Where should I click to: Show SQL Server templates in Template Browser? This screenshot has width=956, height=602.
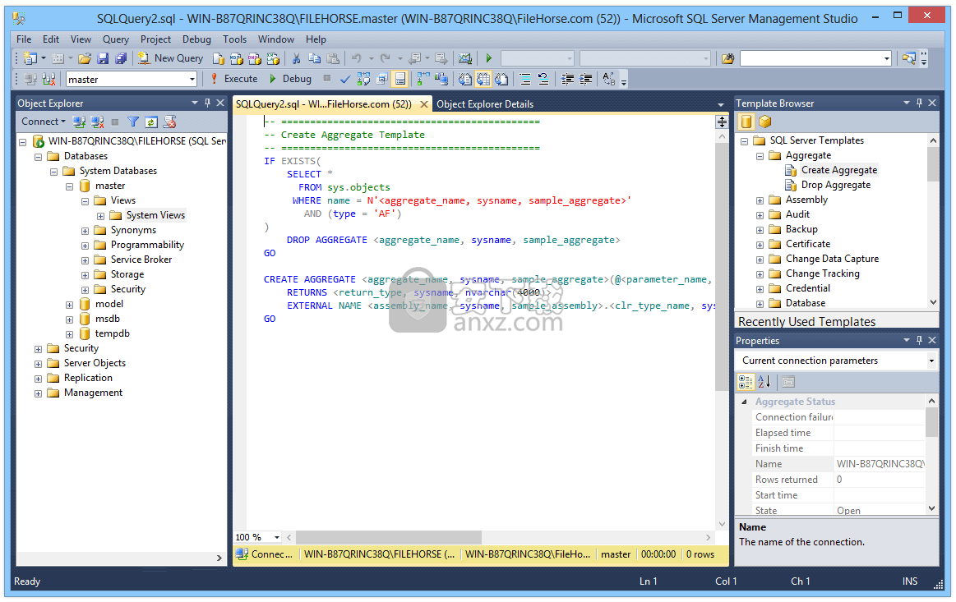746,122
